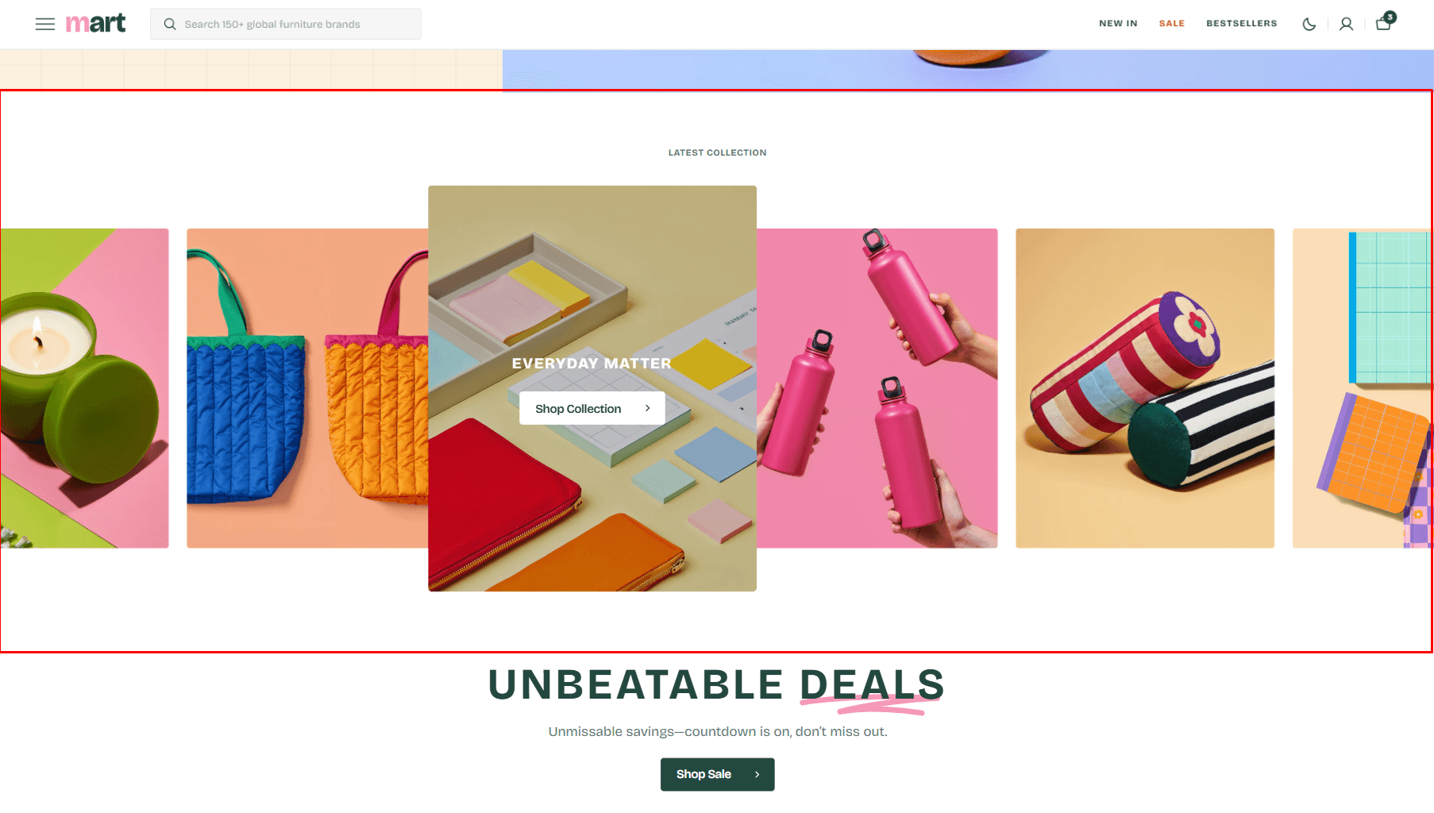Screen dimensions: 1434x813
Task: Open the shopping cart icon
Action: 1383,24
